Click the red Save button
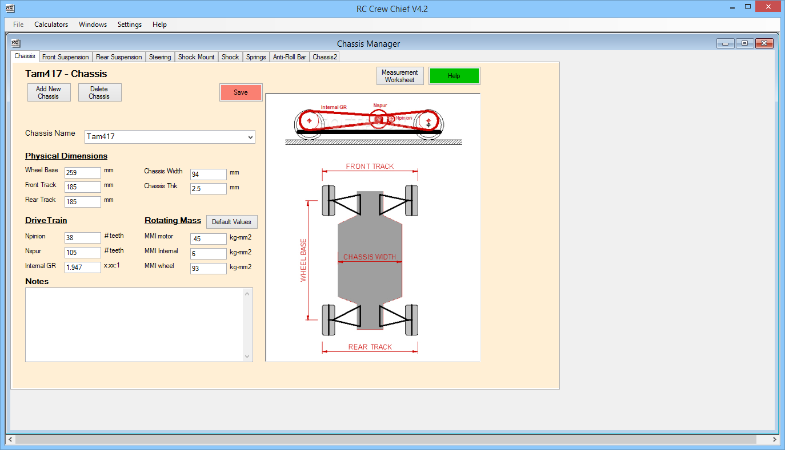Screen dimensions: 785x450 tap(241, 92)
